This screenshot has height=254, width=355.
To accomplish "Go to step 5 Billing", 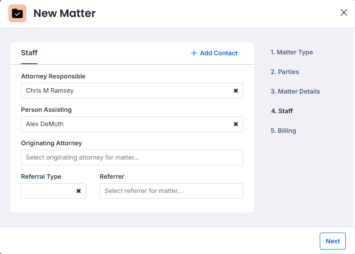I will (x=283, y=131).
